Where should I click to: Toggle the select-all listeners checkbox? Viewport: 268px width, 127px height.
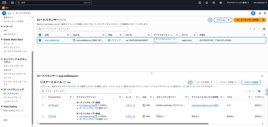pos(43,97)
